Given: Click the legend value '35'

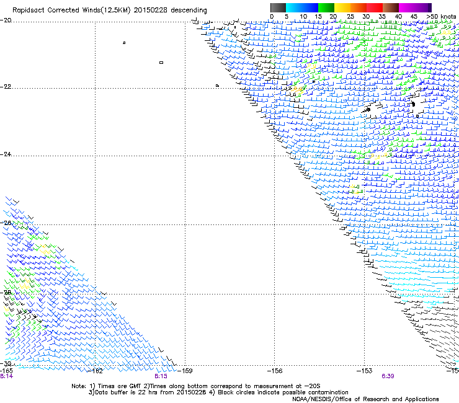Looking at the screenshot, I should click(x=382, y=17).
